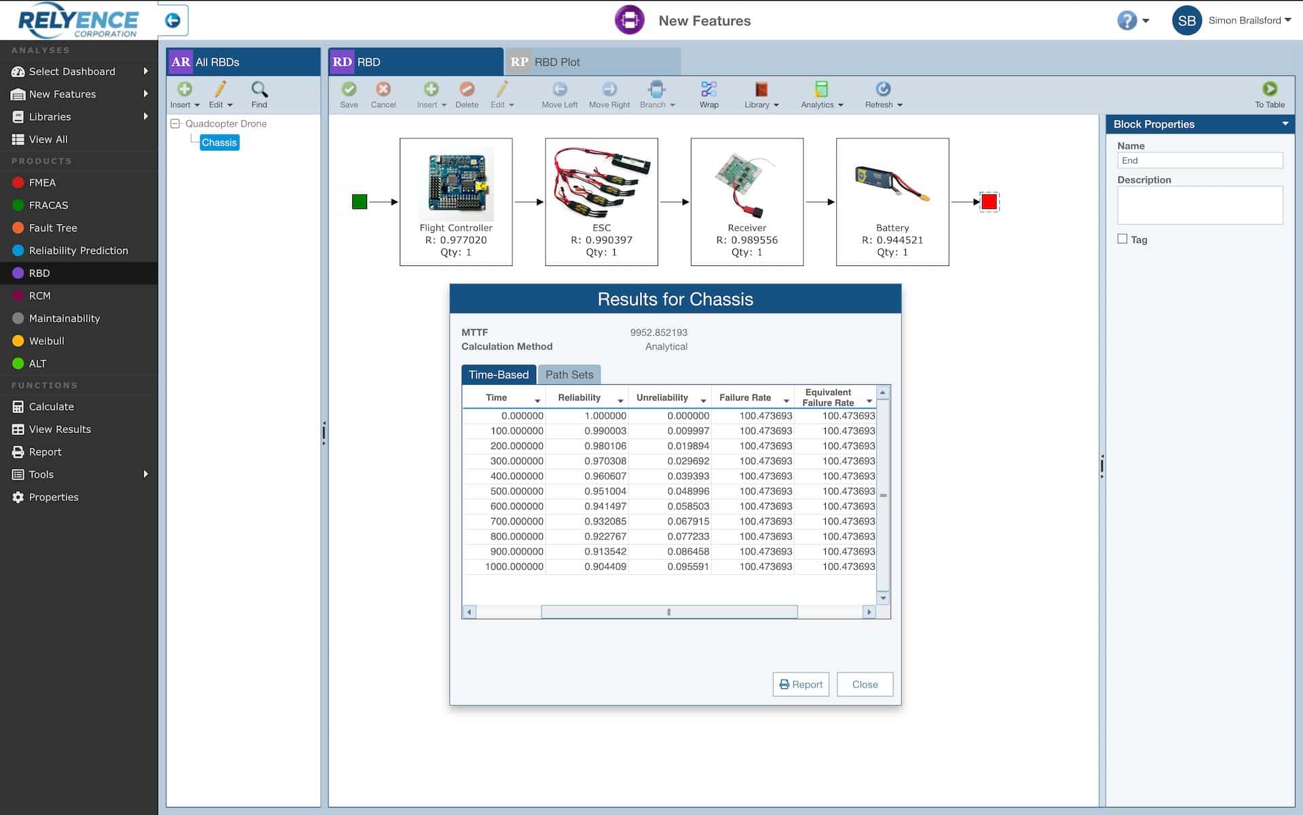Viewport: 1303px width, 815px height.
Task: Enable the Tag checkbox in Block Properties
Action: coord(1122,239)
